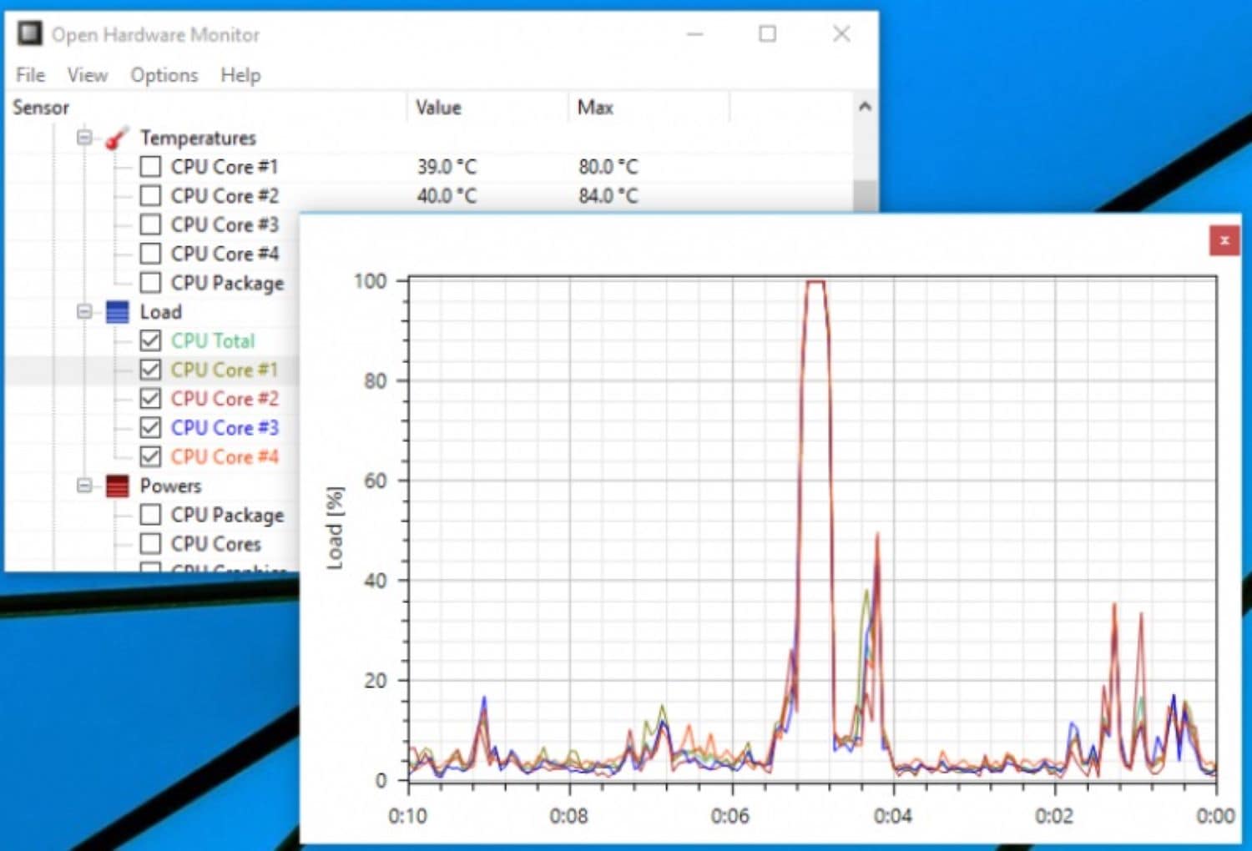Select blue CPU Core #3 load row

click(225, 428)
